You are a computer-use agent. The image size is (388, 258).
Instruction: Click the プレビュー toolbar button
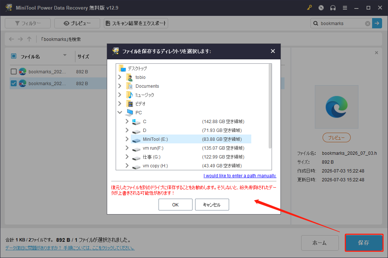(77, 23)
